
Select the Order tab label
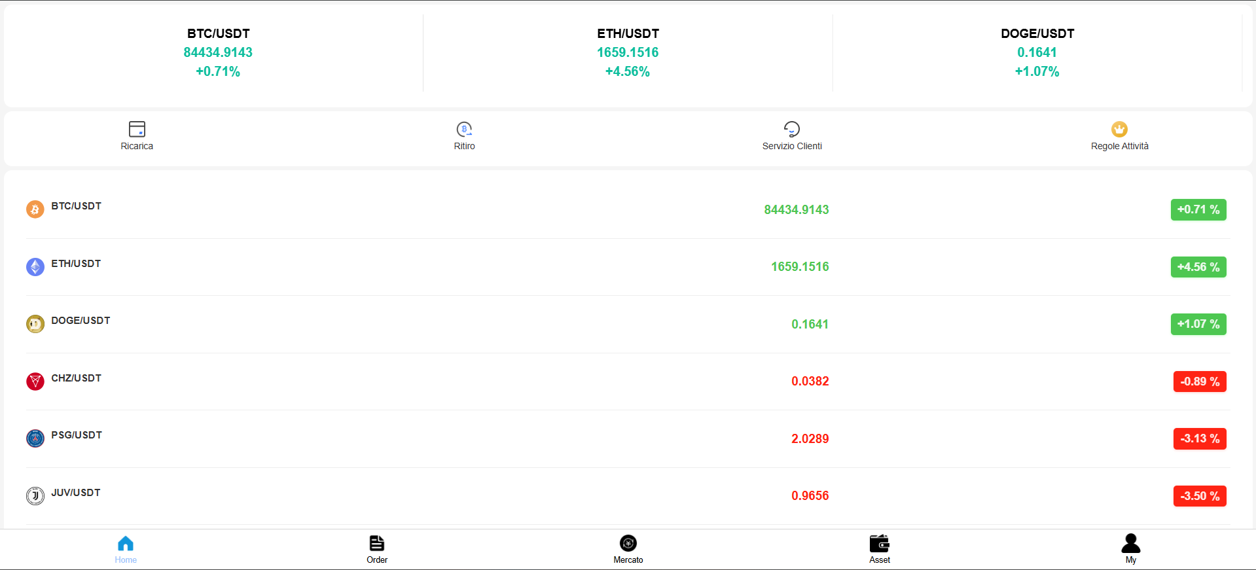pos(377,560)
